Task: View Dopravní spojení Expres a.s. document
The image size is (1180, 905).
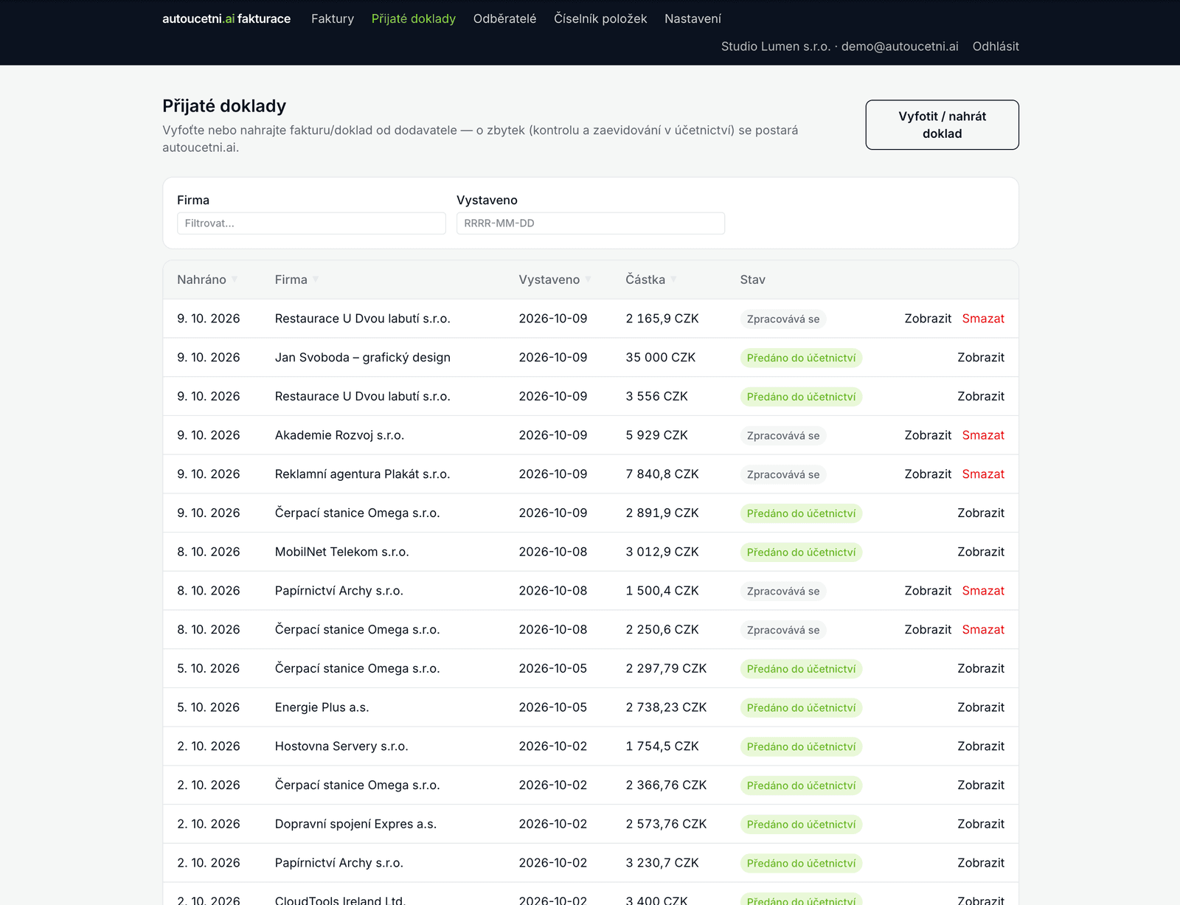Action: click(981, 824)
